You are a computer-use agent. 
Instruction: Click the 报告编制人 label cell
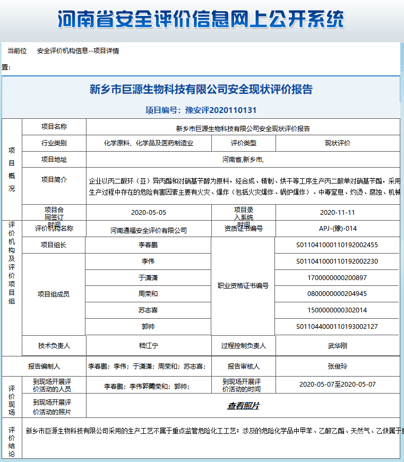[x=44, y=366]
